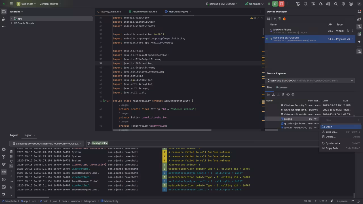363x204 pixels.
Task: Open notifications bell
Action: click(359, 12)
